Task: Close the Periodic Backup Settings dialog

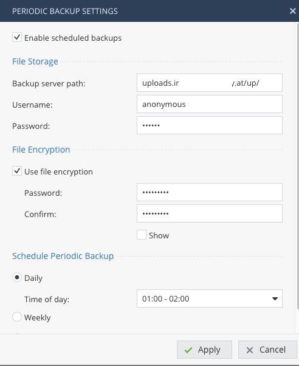Action: [293, 11]
